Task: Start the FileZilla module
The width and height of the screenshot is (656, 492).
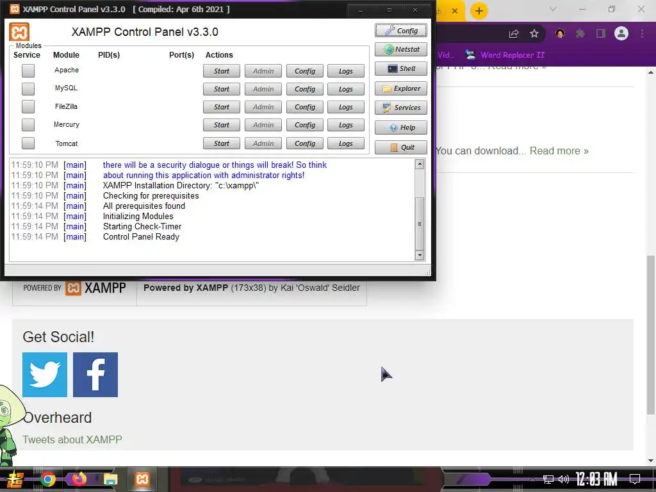Action: (x=221, y=107)
